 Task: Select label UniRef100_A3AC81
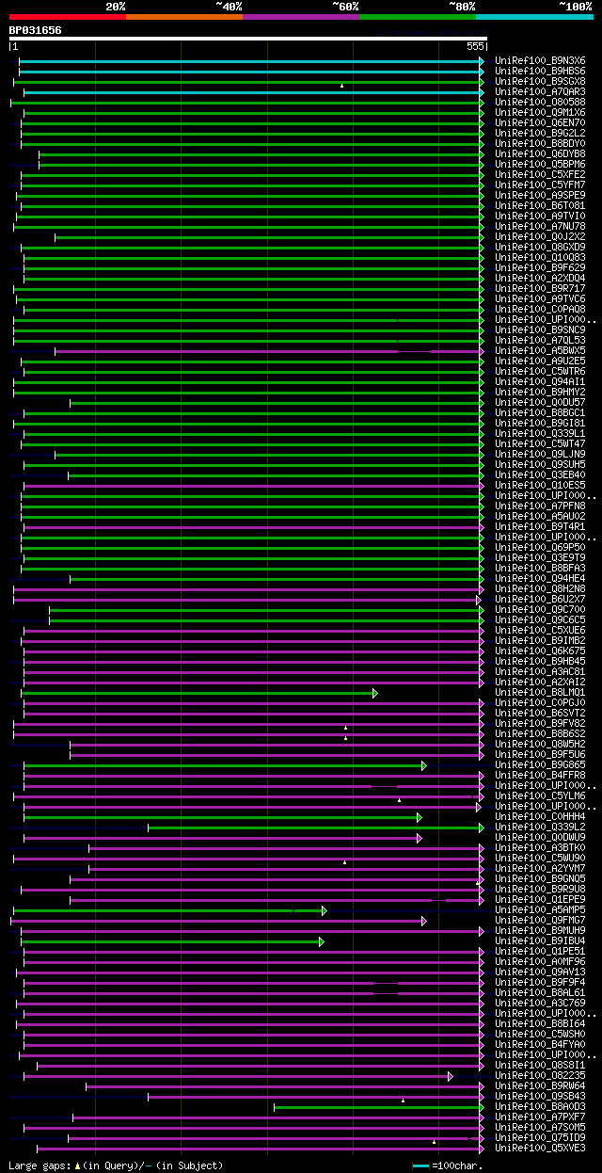pos(540,671)
